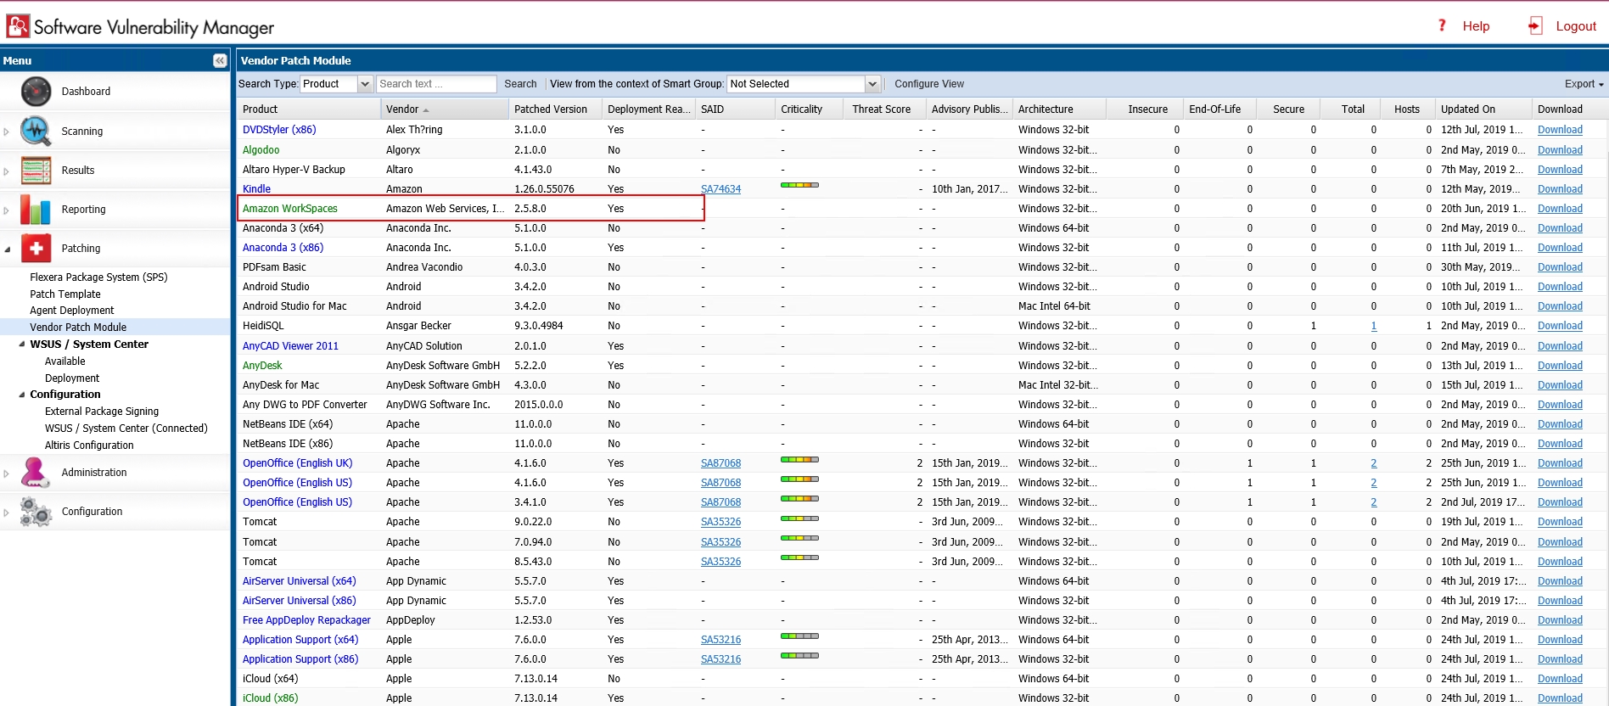Click the Results list icon

pos(36,171)
